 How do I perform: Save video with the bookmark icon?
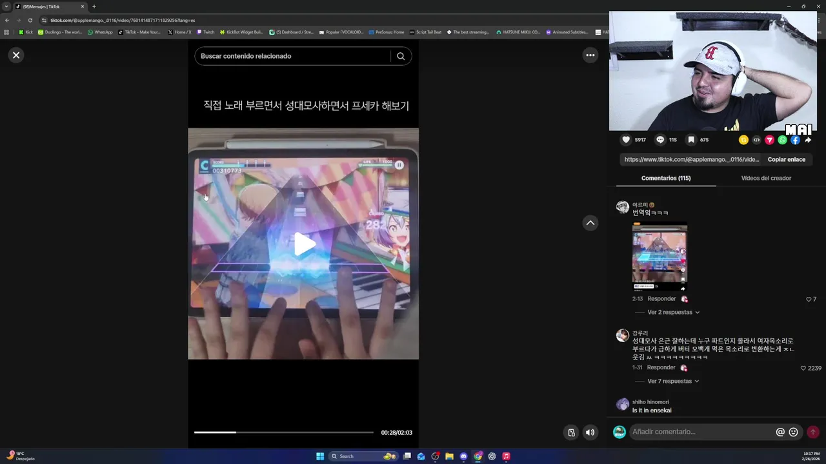pos(691,140)
